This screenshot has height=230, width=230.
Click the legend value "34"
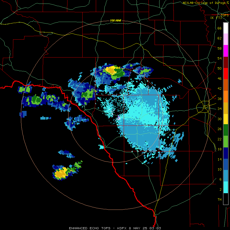pyautogui.click(x=220, y=109)
